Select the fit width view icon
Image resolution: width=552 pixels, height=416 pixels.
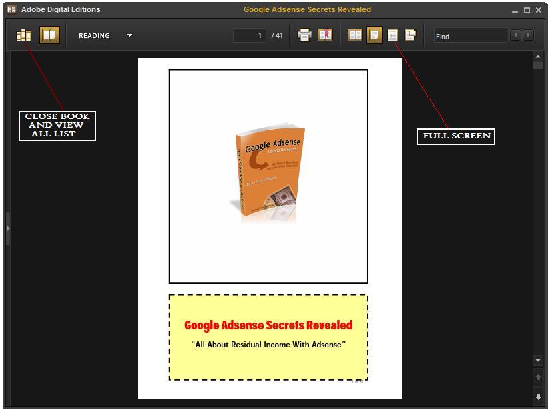pyautogui.click(x=392, y=35)
